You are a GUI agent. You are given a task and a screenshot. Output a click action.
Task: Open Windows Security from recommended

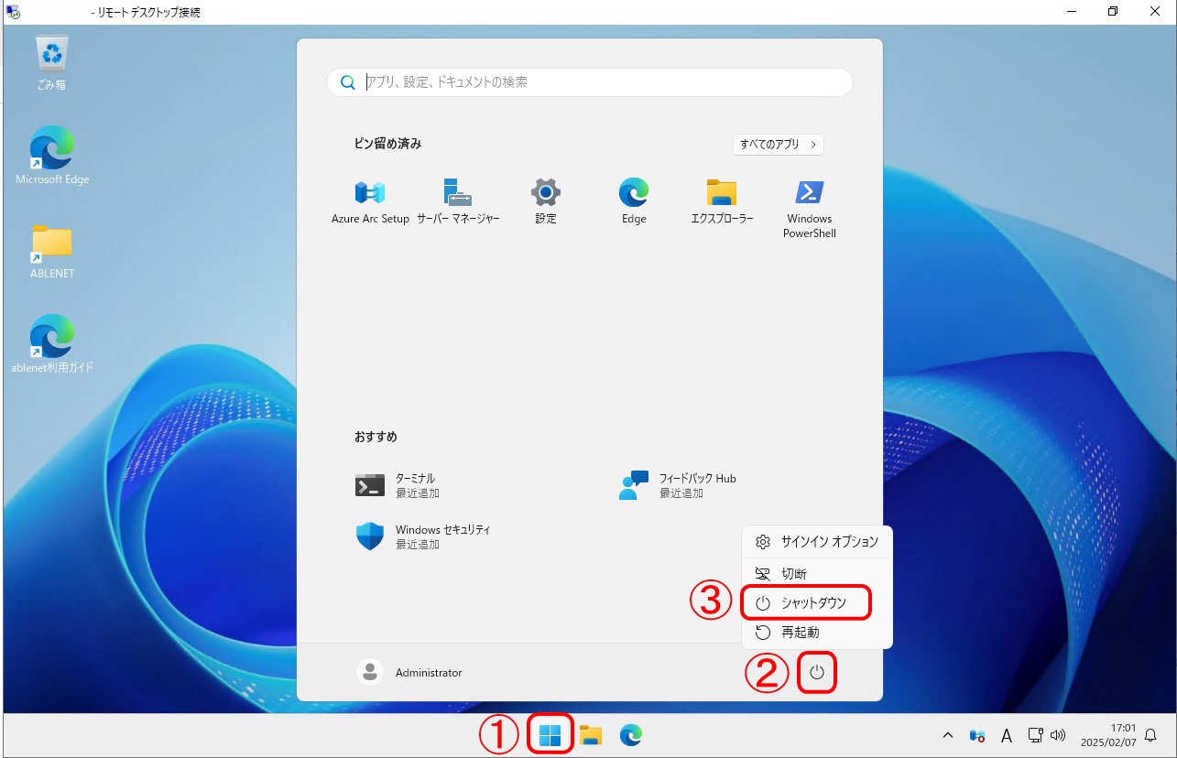coord(425,536)
